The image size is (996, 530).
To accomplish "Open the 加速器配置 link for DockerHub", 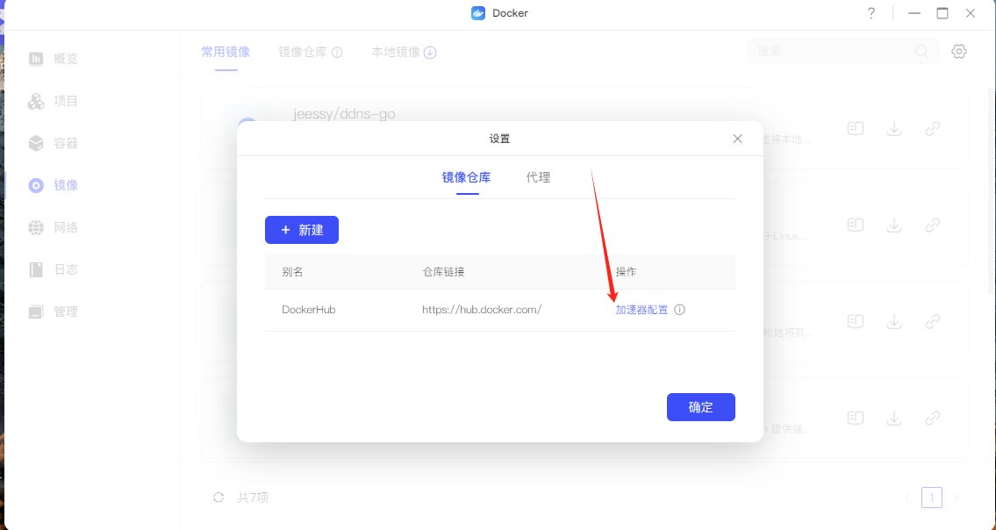I will 641,310.
